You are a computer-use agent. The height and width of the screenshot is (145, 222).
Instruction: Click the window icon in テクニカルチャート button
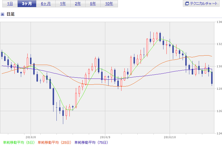[187, 4]
